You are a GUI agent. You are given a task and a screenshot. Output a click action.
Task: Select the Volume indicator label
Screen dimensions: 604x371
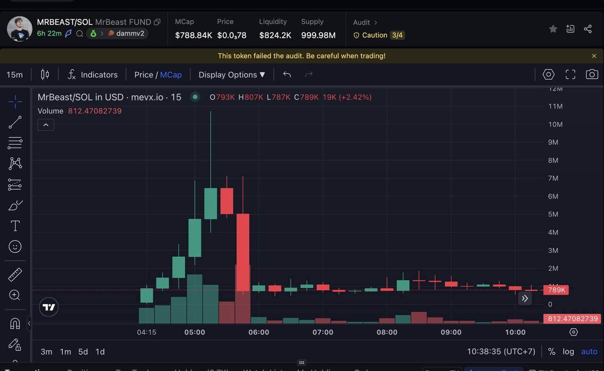pyautogui.click(x=50, y=111)
